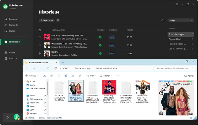The height and width of the screenshot is (125, 198).
Task: Click MP3 format badge for Dai Dai
Action: pyautogui.click(x=112, y=53)
